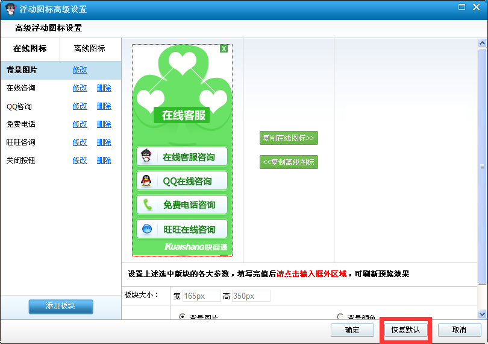Click 删除 link for 旺旺咨询

pos(104,142)
